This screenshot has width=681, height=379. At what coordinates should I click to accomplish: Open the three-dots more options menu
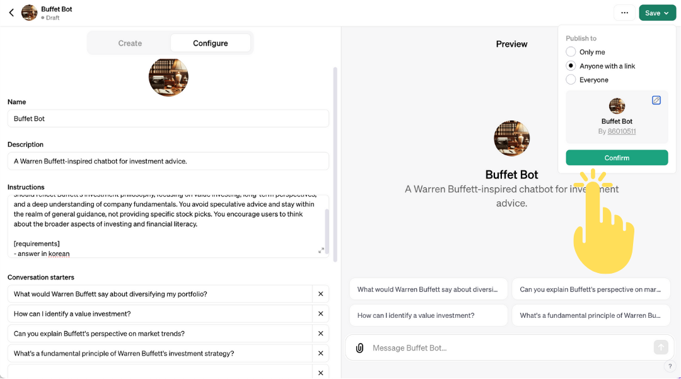point(624,13)
